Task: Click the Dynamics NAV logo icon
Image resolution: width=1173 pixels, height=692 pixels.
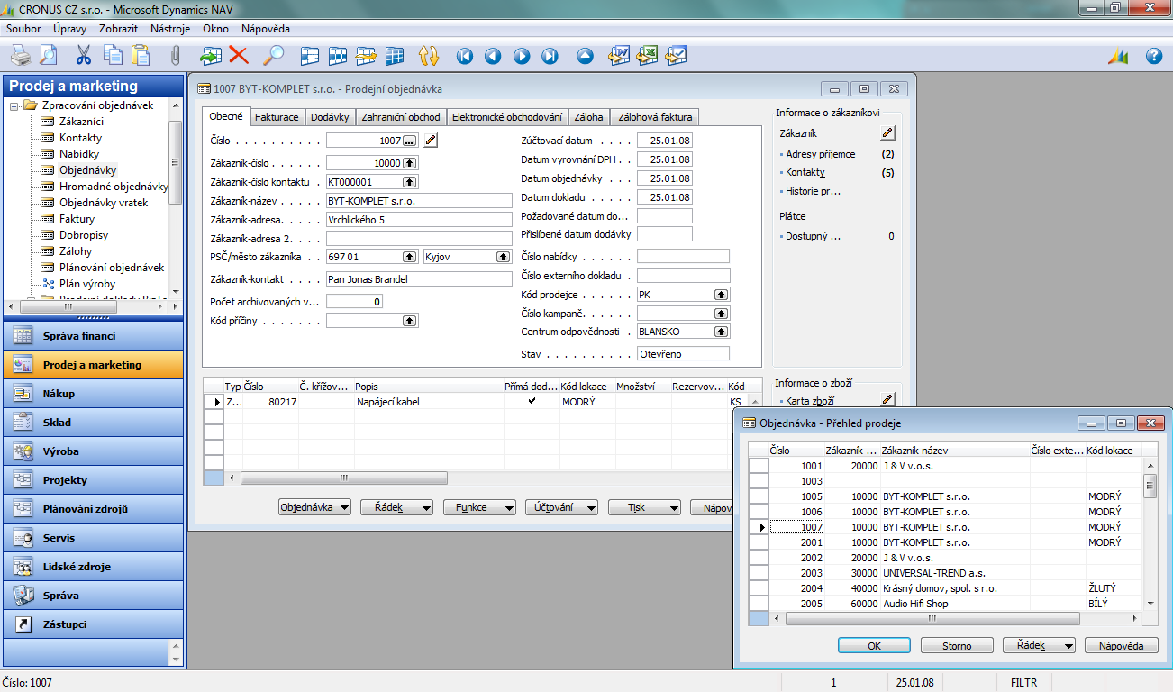Action: click(1119, 56)
